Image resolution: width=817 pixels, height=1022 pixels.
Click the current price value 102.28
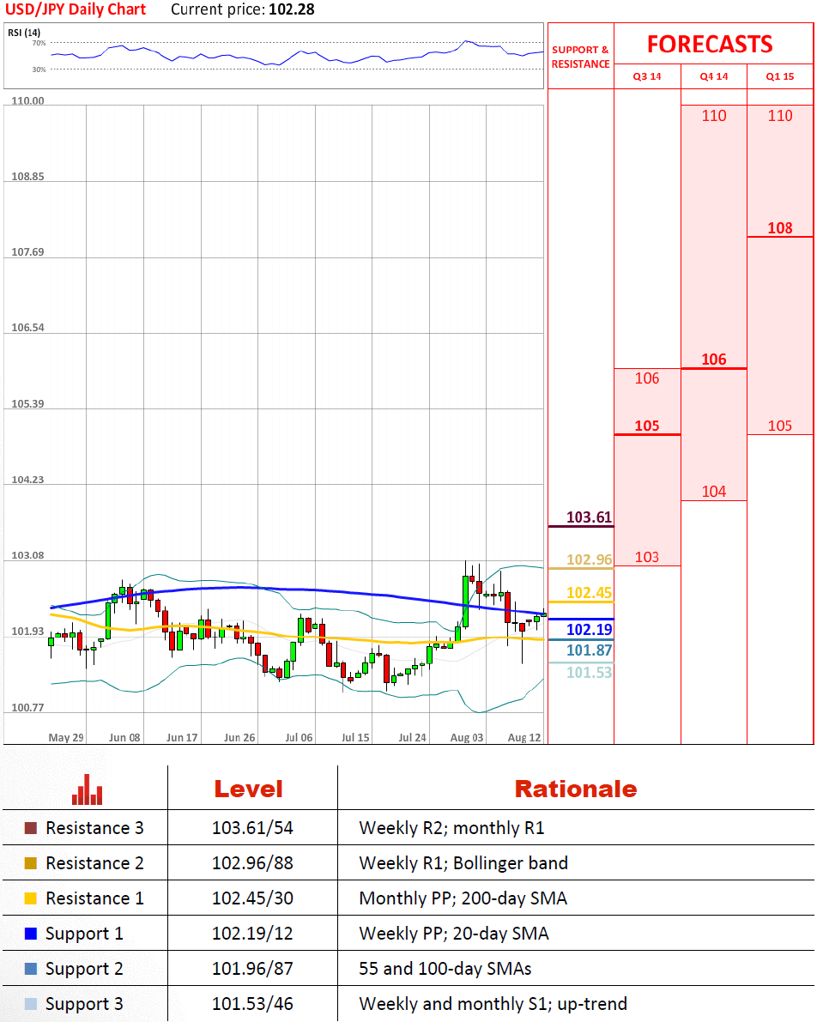(292, 9)
